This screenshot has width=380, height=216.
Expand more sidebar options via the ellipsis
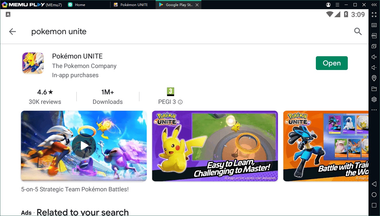pyautogui.click(x=374, y=110)
